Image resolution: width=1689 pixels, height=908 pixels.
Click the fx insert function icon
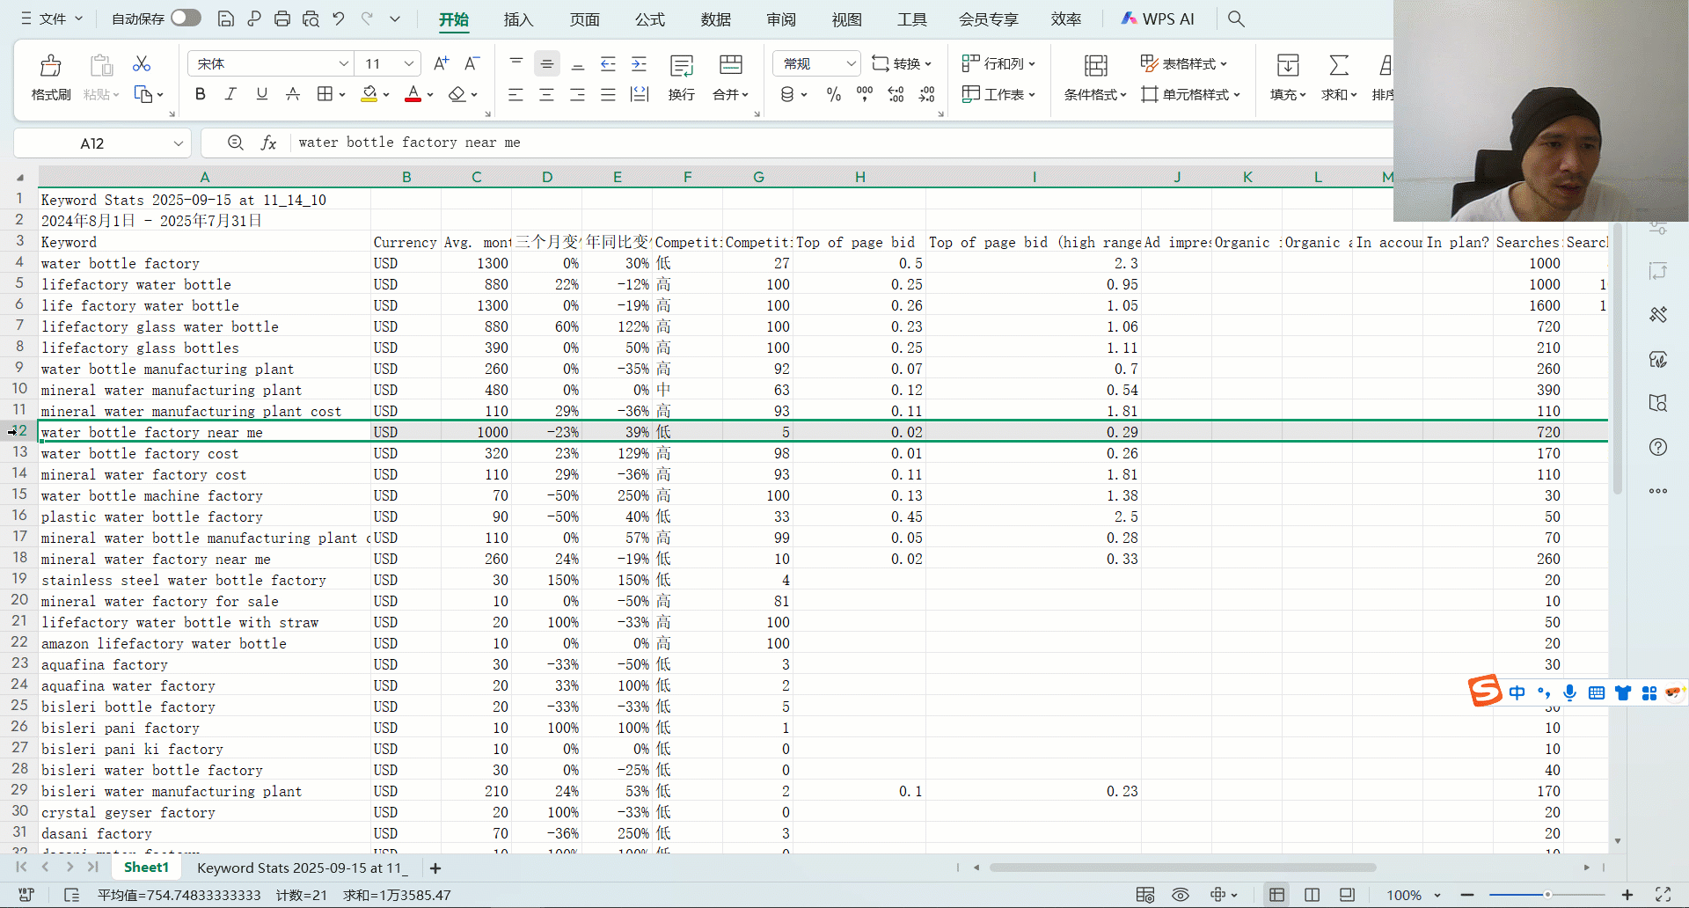click(x=268, y=143)
